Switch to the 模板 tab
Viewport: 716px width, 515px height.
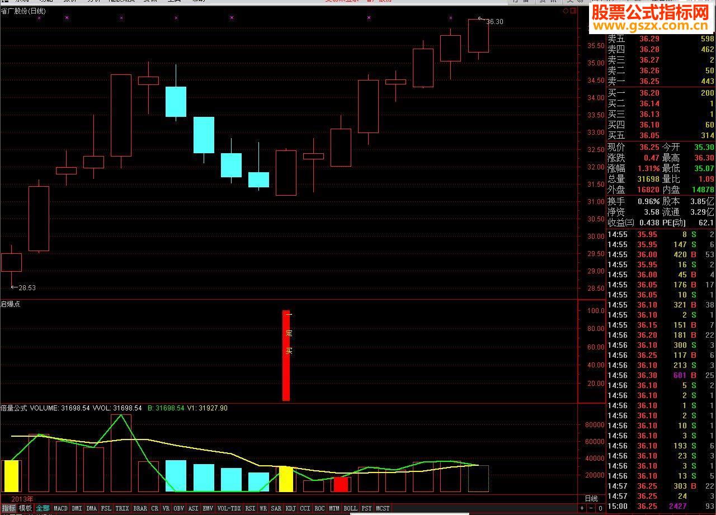coord(25,508)
